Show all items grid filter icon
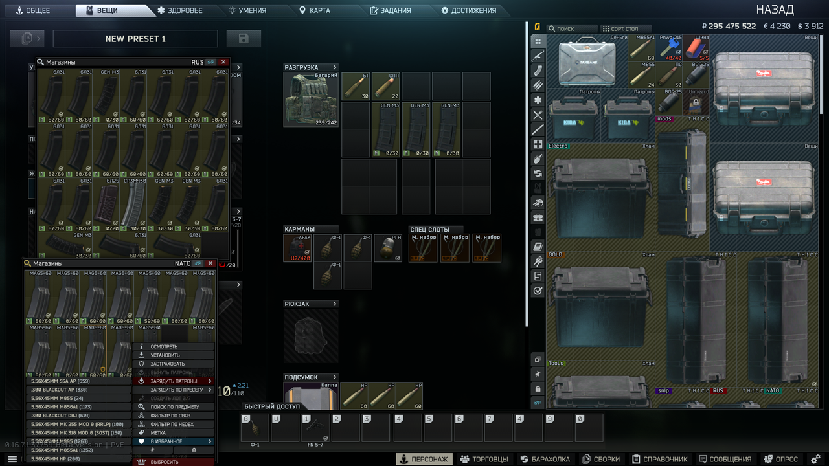Screen dimensions: 829x466 (538, 41)
